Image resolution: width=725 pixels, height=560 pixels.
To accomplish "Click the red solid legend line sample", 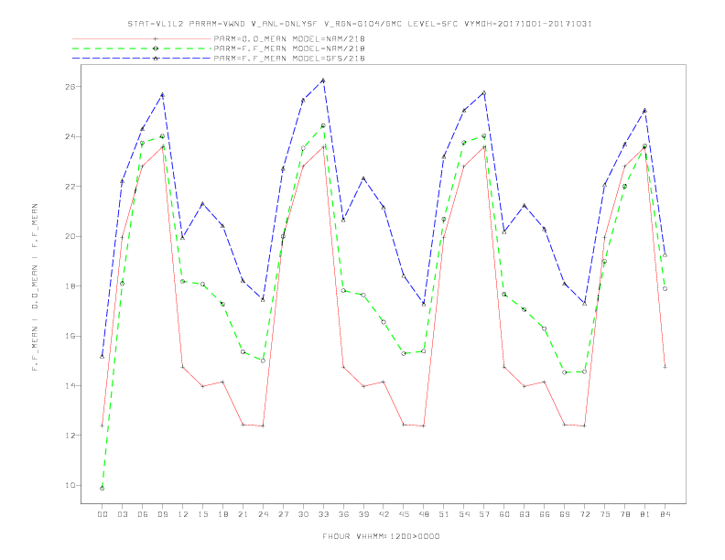I will coord(142,38).
